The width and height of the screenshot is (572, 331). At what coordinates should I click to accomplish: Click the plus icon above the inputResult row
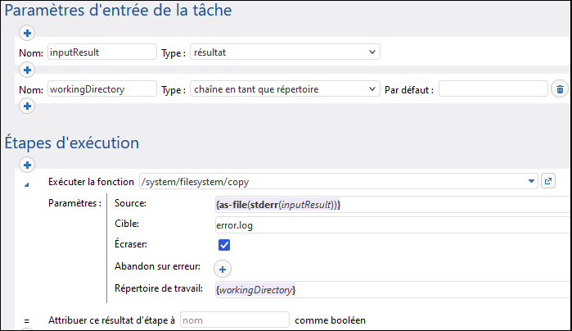coord(27,34)
